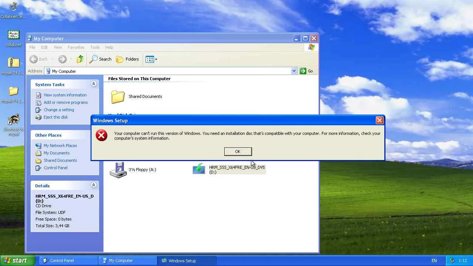The image size is (473, 266).
Task: Switch to My Computer taskbar button
Action: [x=127, y=260]
